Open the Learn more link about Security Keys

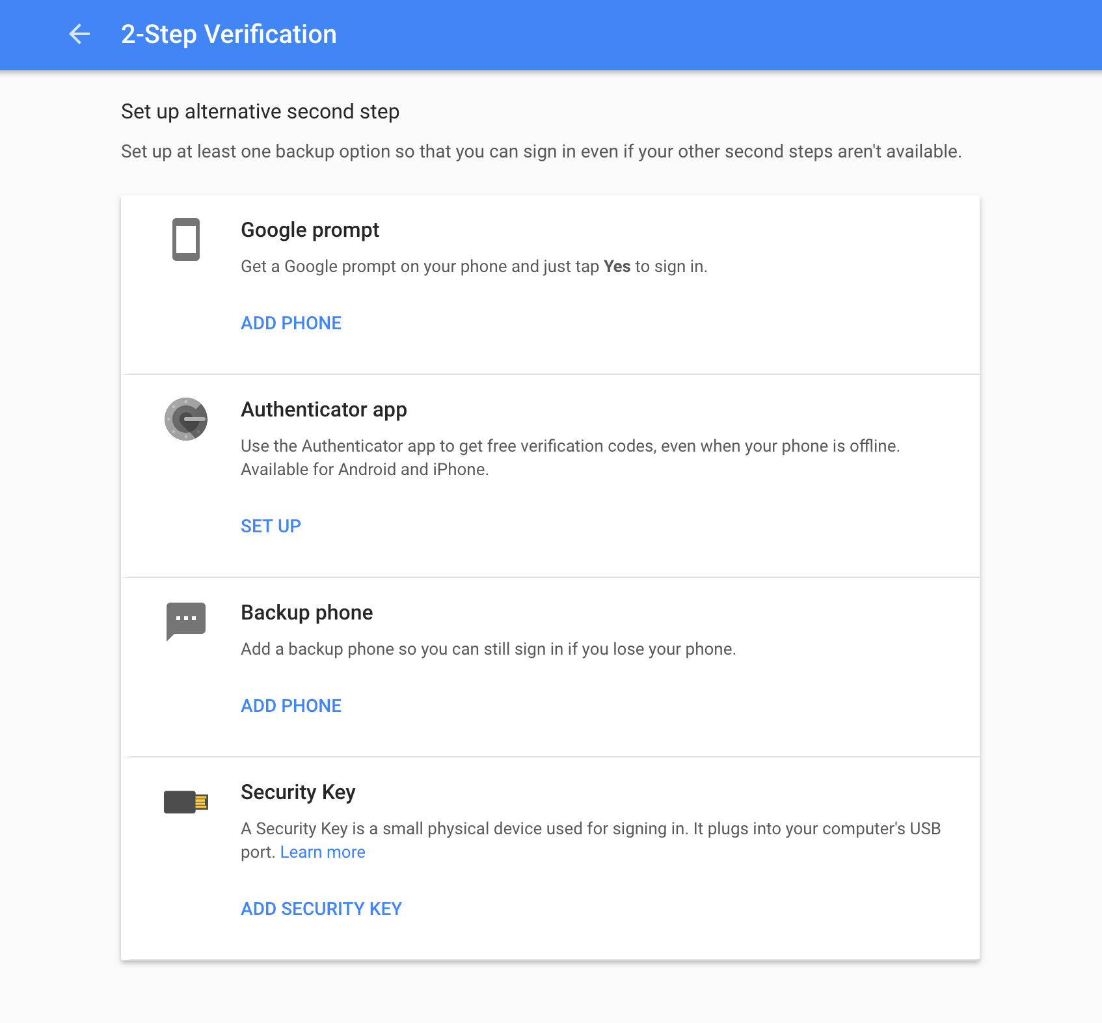coord(323,852)
